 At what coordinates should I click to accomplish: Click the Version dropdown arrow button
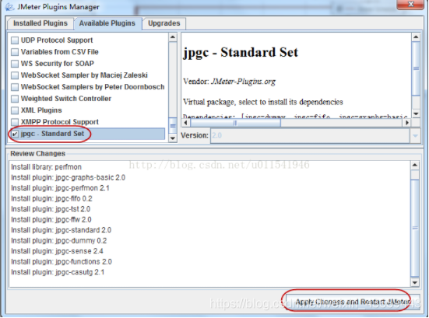point(415,135)
